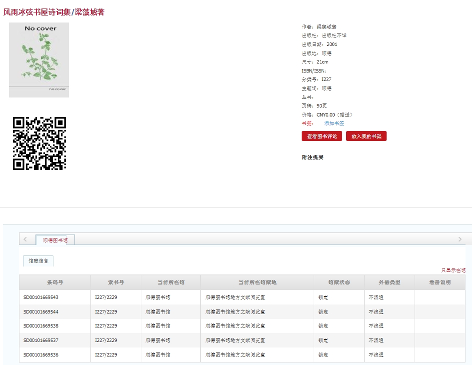Image resolution: width=472 pixels, height=365 pixels.
Task: Click the left arrow of the library tab strip
Action: tap(25, 239)
